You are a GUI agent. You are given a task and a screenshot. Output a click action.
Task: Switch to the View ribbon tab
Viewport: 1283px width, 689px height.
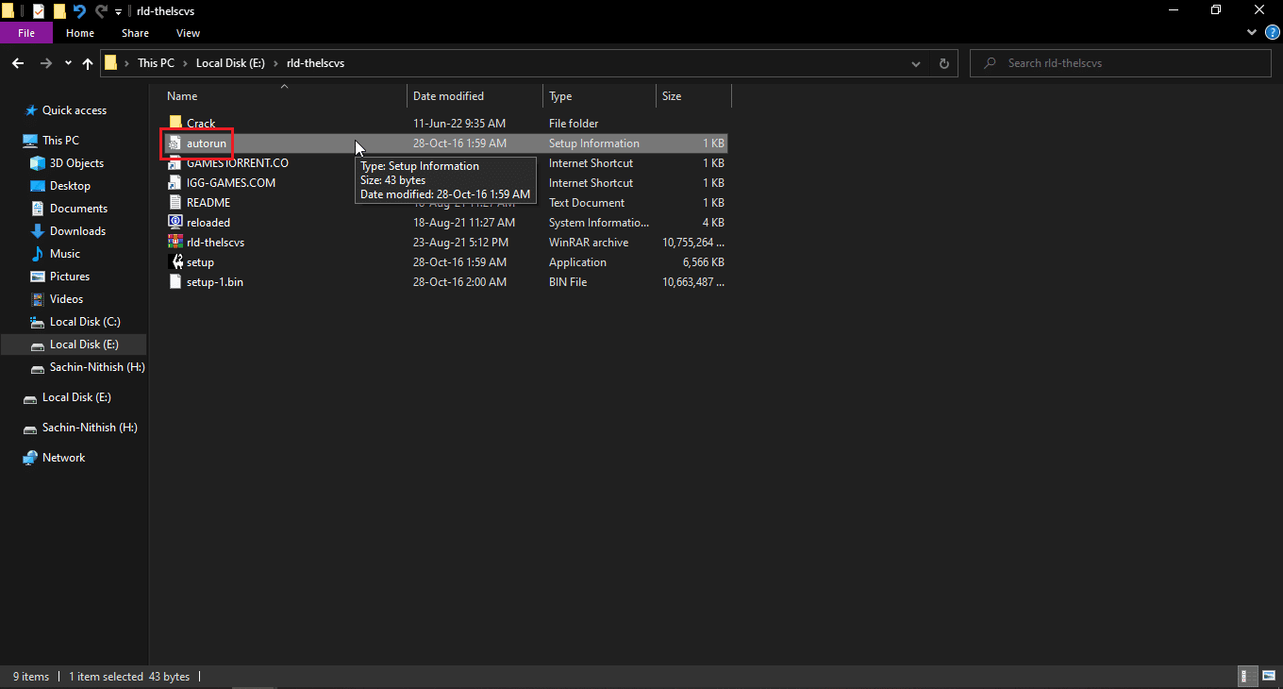pos(188,33)
